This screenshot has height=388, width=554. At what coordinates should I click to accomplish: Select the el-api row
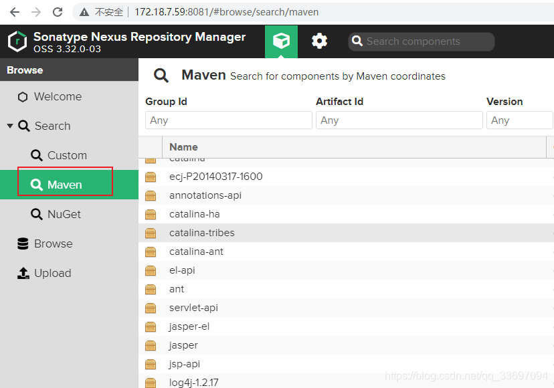(x=347, y=270)
